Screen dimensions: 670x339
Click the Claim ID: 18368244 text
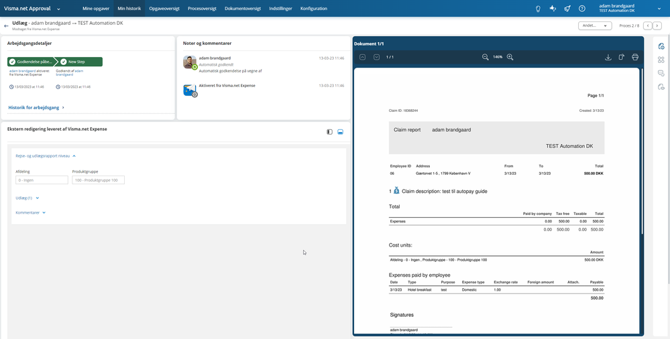pyautogui.click(x=403, y=111)
